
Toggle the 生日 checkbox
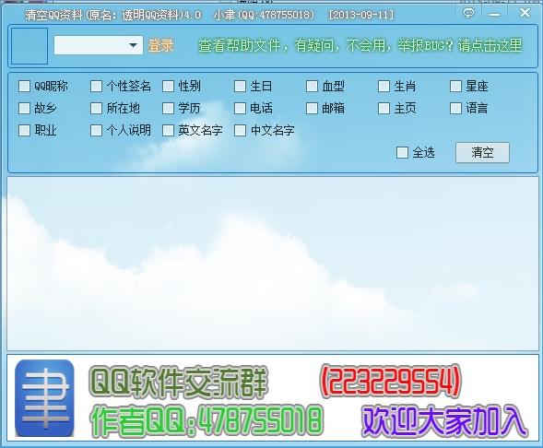[240, 86]
